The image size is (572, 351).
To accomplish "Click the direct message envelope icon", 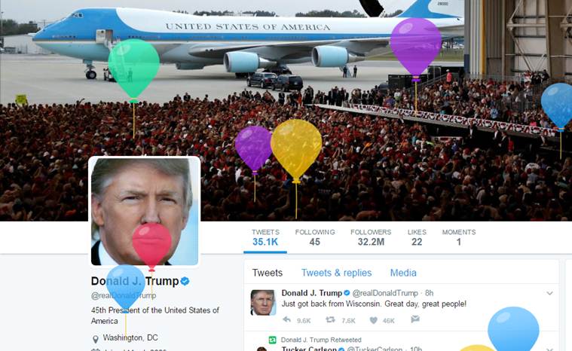I will pos(414,319).
